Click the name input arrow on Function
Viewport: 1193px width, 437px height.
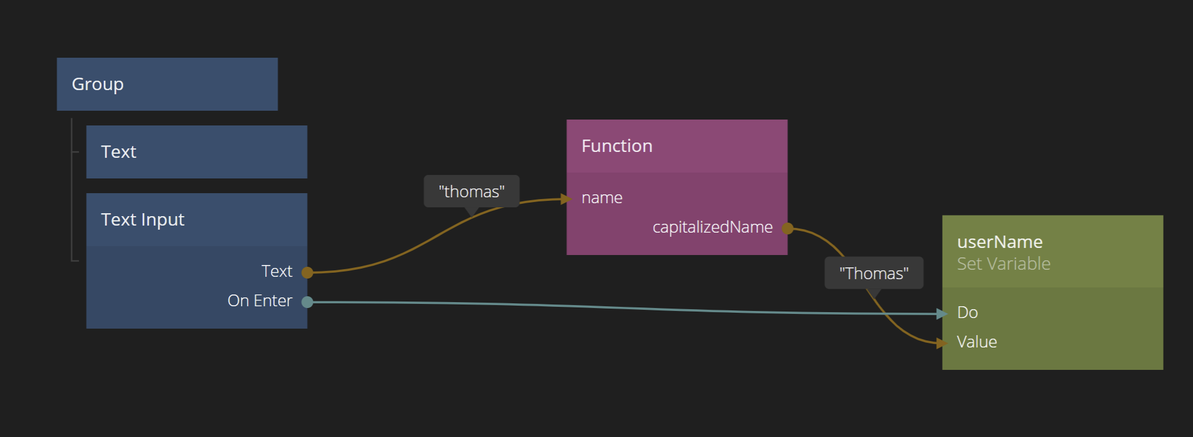(566, 199)
